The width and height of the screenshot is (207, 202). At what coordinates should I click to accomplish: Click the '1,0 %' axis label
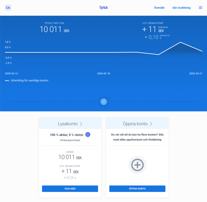pos(8,42)
